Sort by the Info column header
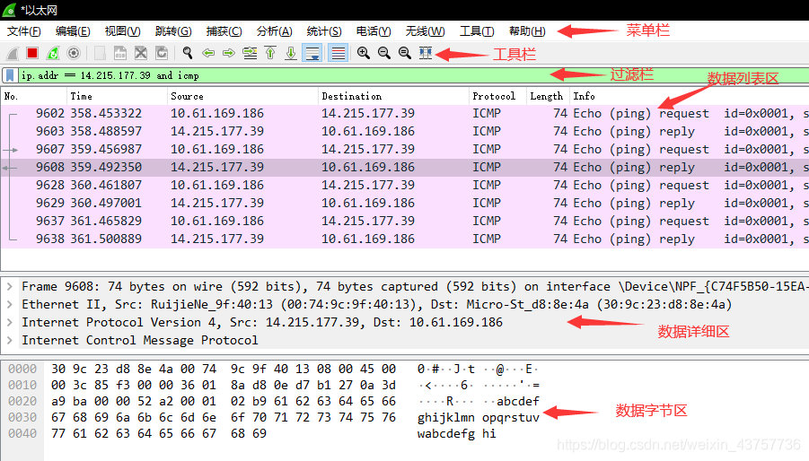809x461 pixels. pos(690,96)
